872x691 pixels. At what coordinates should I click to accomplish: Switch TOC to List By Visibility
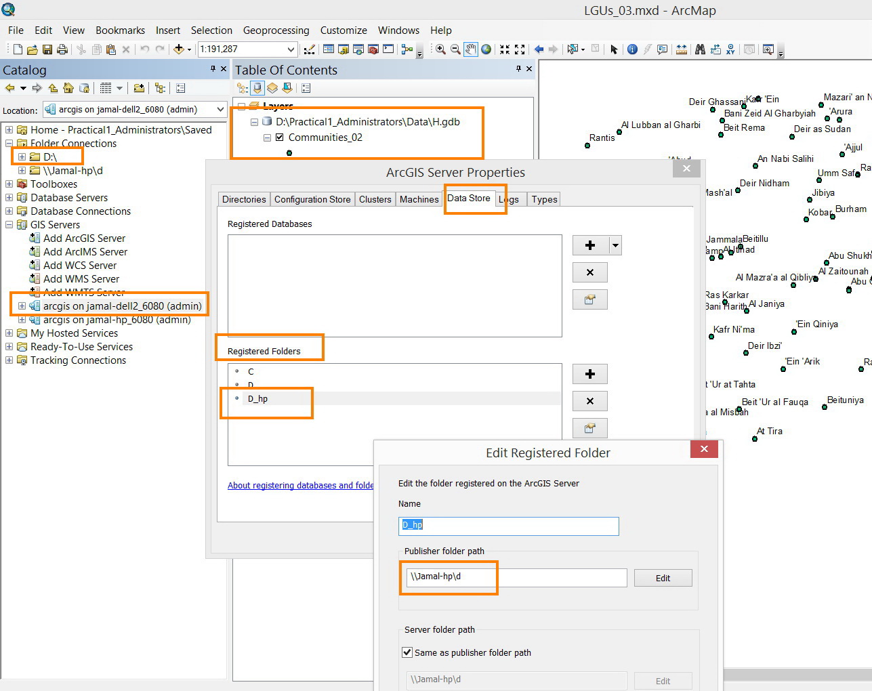point(272,88)
